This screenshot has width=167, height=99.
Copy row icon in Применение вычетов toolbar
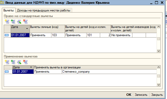click(13, 62)
